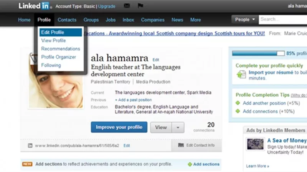Viewport: 307px width, 172px height.
Task: Open the More menu
Action: 196,20
